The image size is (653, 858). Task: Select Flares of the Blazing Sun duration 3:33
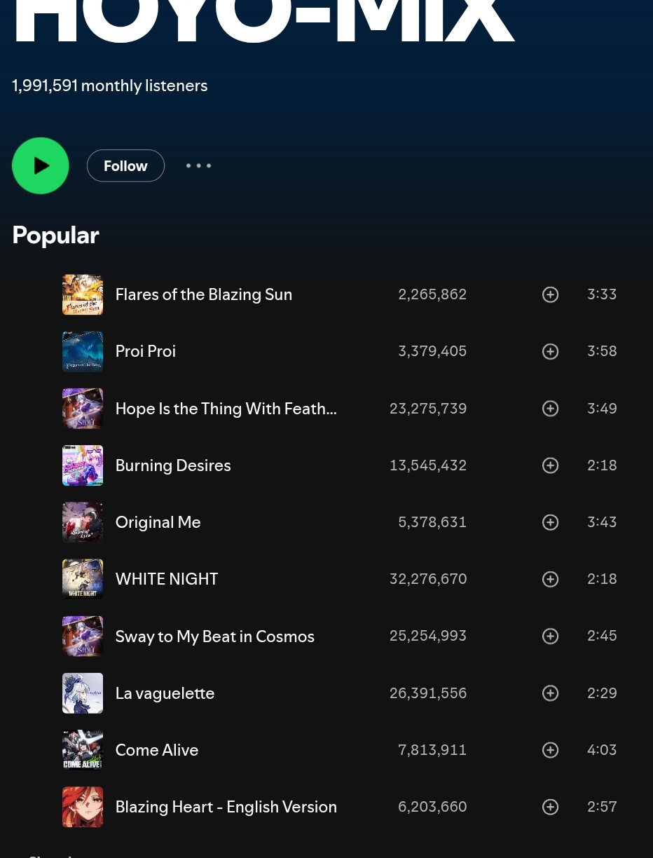(x=602, y=294)
